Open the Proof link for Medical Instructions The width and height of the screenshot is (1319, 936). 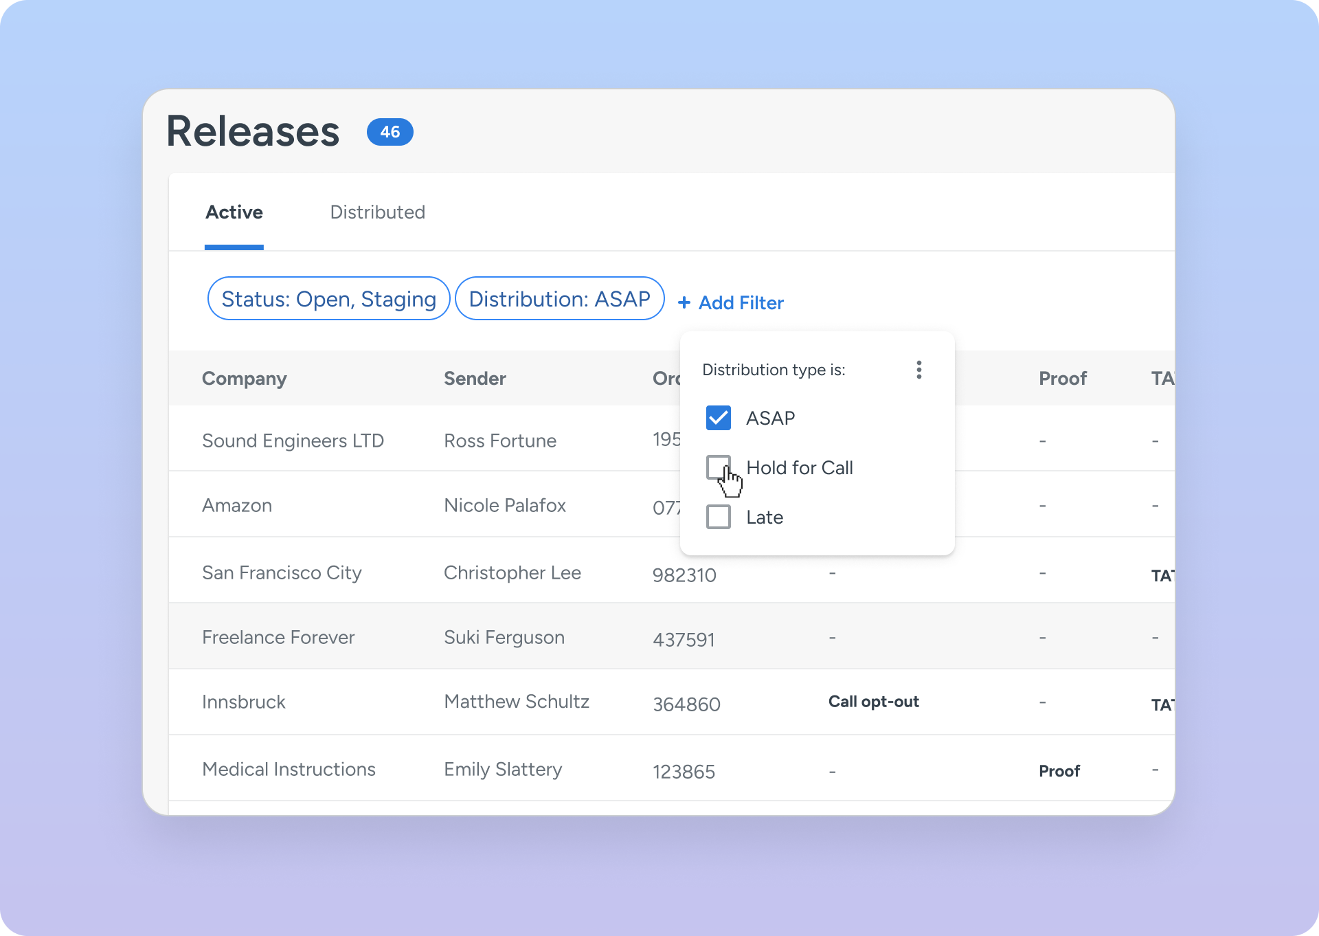(1059, 771)
